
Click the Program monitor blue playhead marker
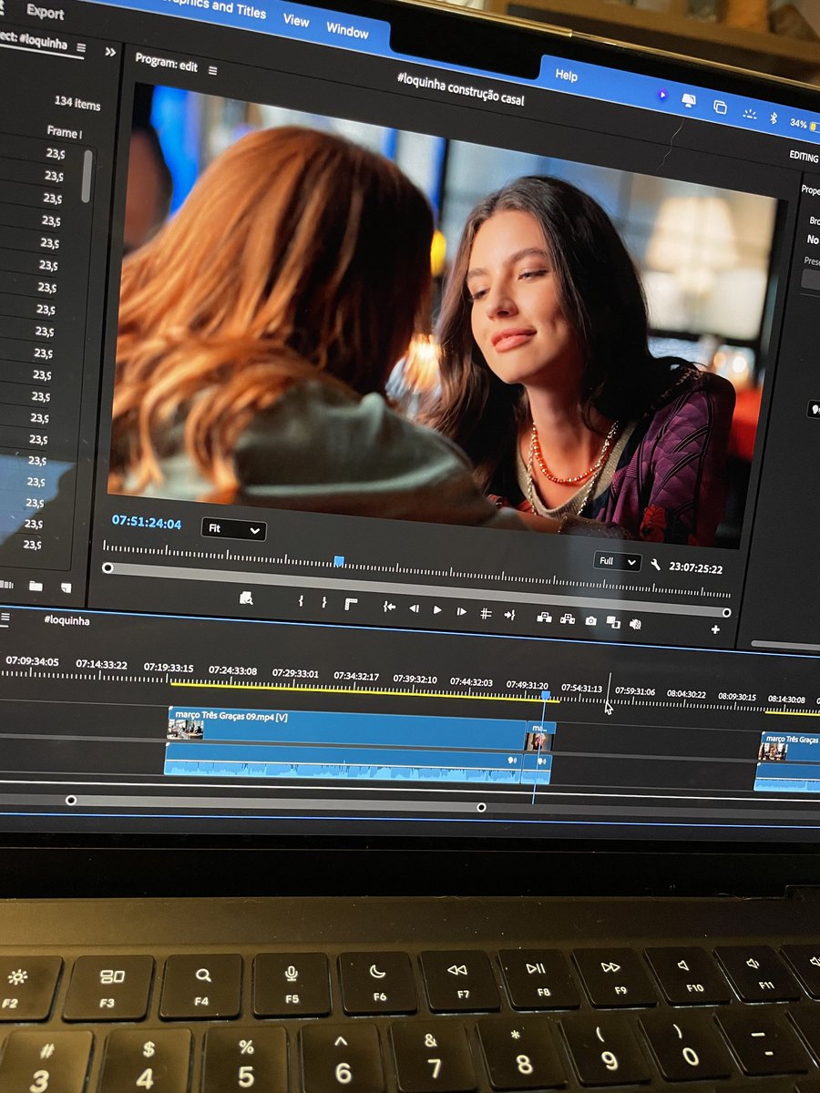pyautogui.click(x=339, y=561)
